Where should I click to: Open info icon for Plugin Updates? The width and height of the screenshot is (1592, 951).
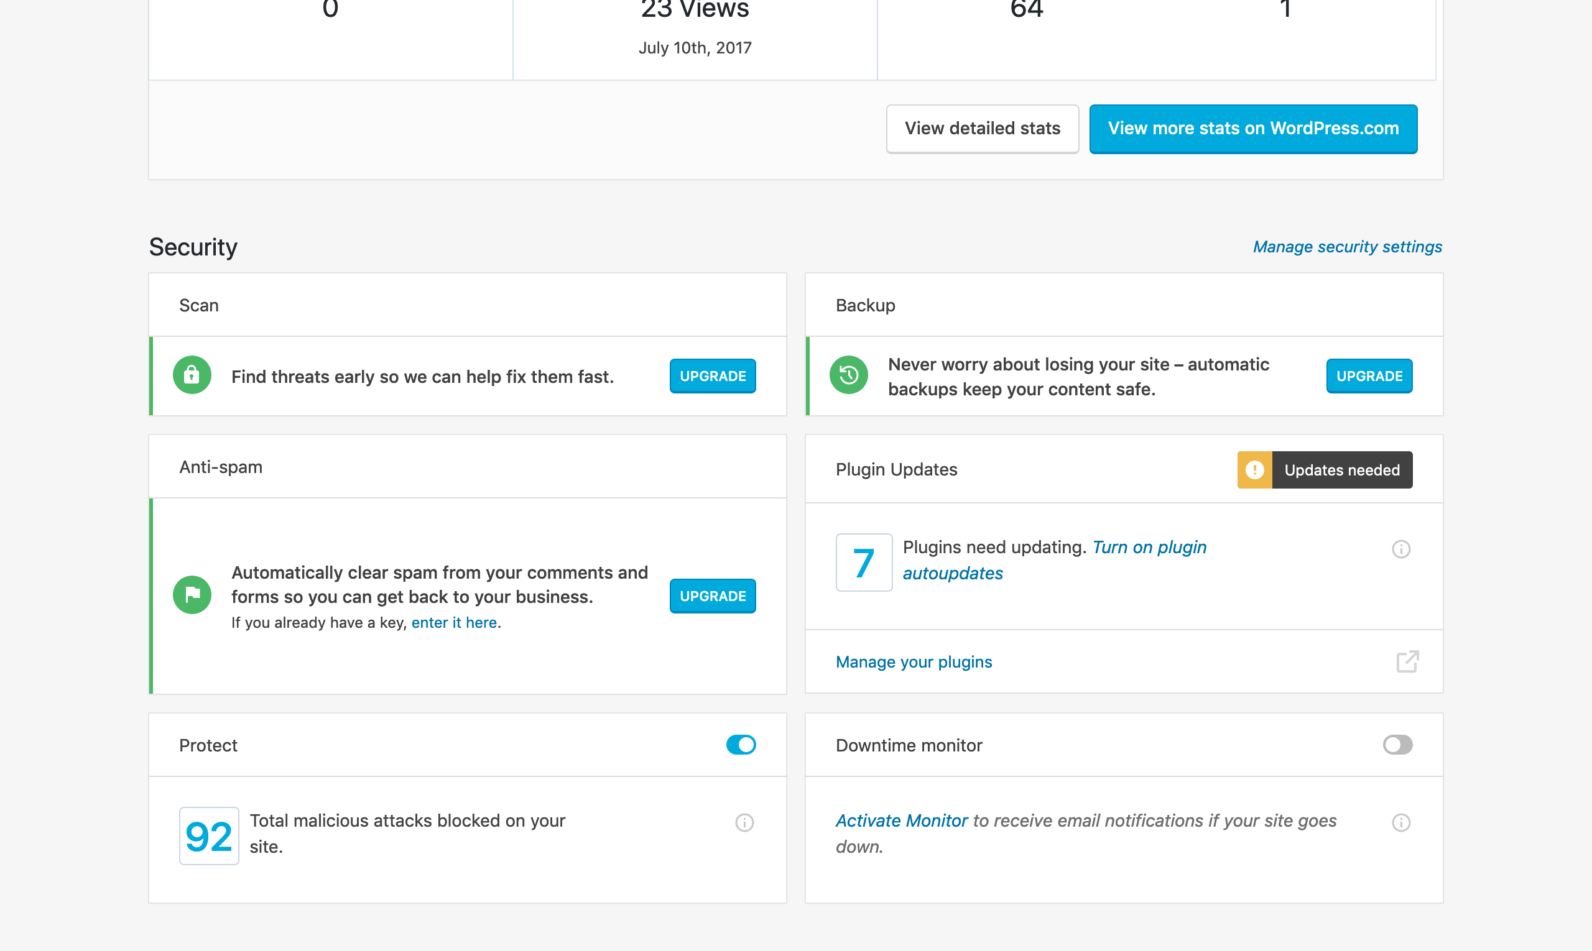coord(1401,549)
